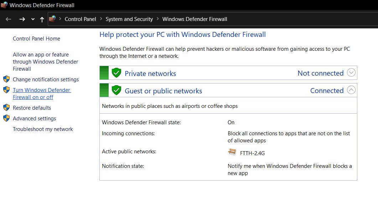Open Advanced settings
The height and width of the screenshot is (208, 378).
[34, 119]
